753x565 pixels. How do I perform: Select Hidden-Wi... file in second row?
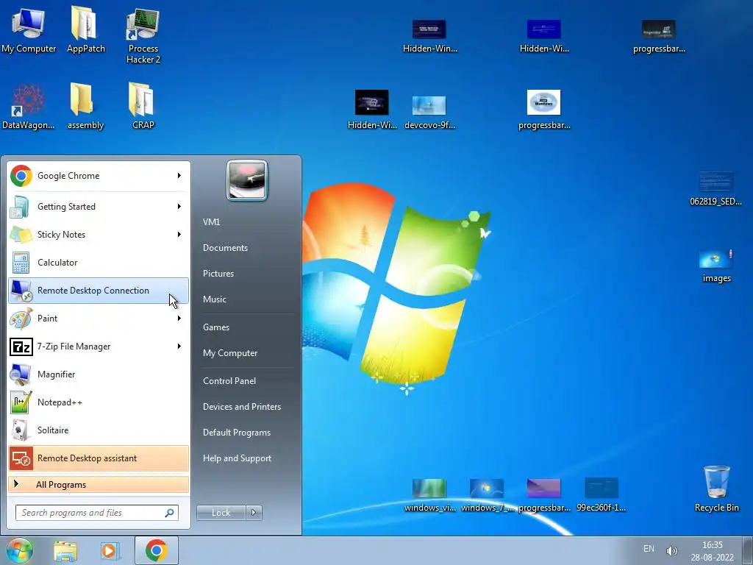[371, 110]
